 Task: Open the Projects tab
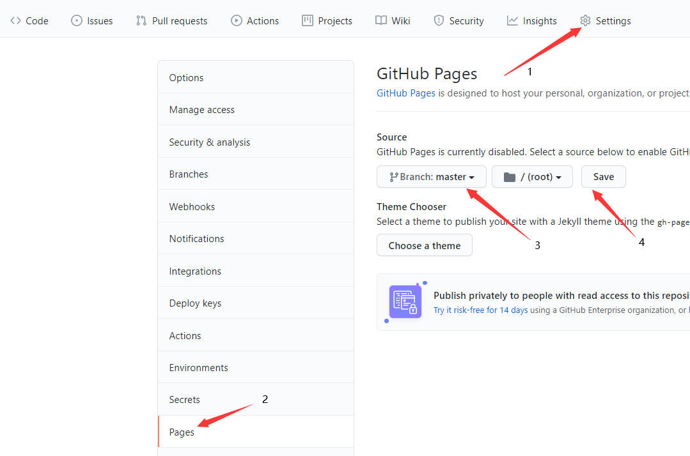(x=327, y=20)
